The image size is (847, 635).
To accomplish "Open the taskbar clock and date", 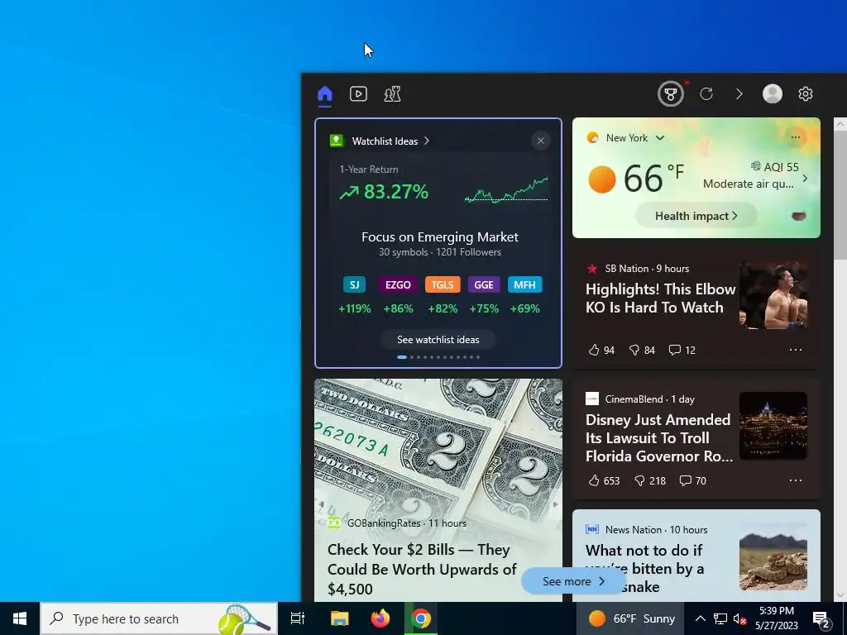I will (776, 618).
